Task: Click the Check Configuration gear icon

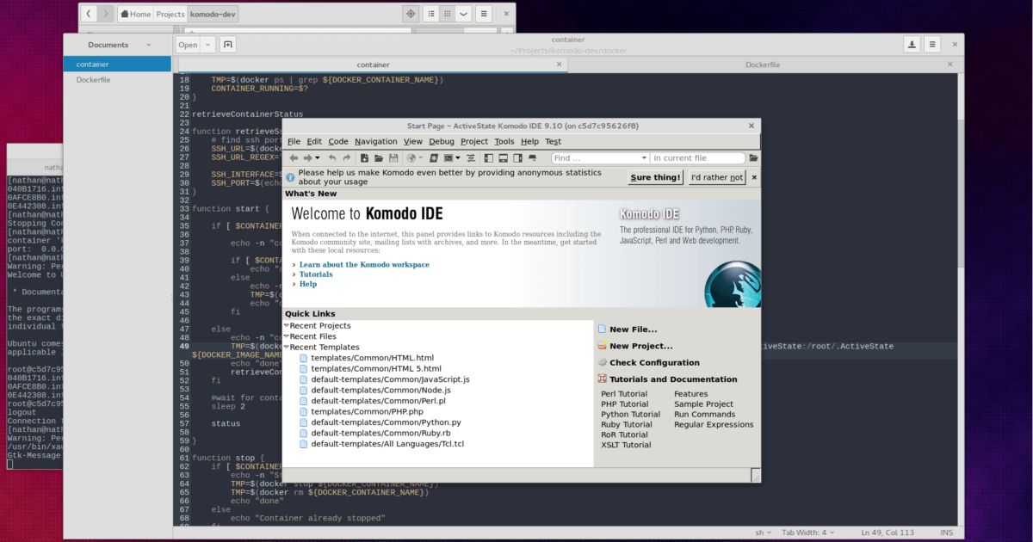Action: tap(603, 362)
